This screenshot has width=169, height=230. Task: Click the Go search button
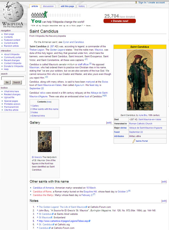tap(7, 82)
